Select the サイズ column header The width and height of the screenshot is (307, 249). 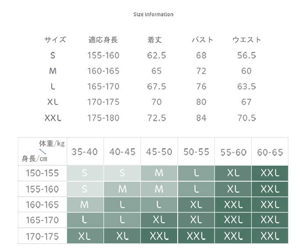(55, 40)
